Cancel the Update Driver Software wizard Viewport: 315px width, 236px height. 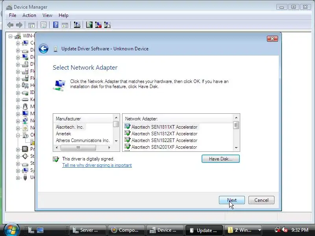pyautogui.click(x=261, y=200)
